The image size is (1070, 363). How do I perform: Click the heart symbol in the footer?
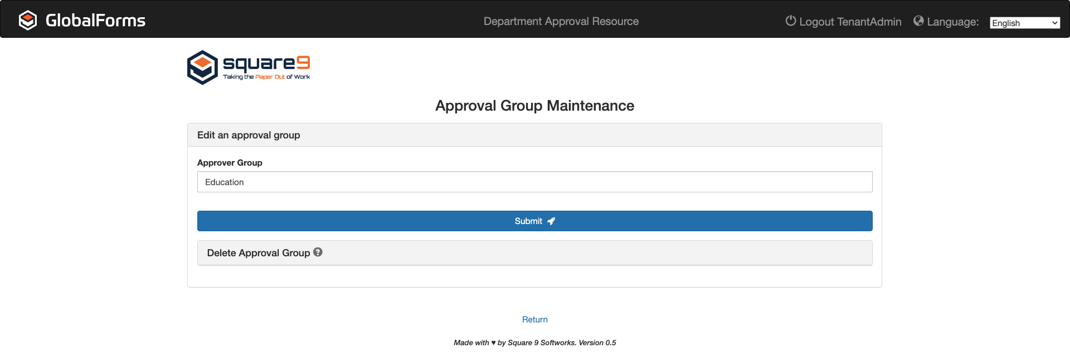pyautogui.click(x=493, y=343)
